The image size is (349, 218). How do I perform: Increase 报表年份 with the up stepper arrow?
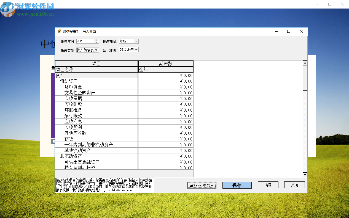96,40
